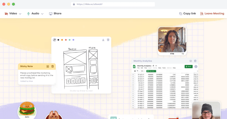Pick the red pen color
The image size is (227, 119).
(x=66, y=40)
